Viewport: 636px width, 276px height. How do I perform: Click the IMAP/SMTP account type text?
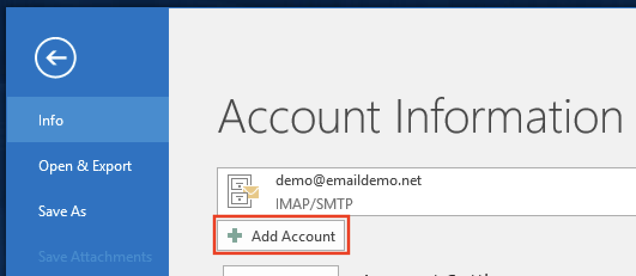coord(314,204)
